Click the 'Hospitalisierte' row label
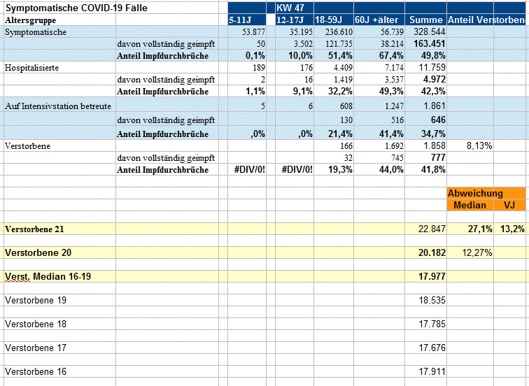Screen dimensions: 529x386 31,68
